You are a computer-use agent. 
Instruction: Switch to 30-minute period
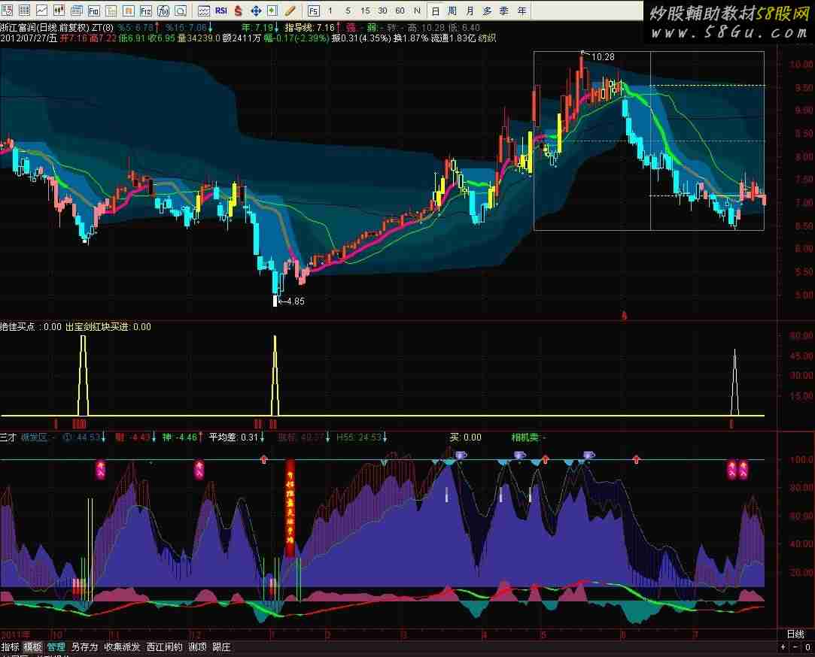(382, 11)
